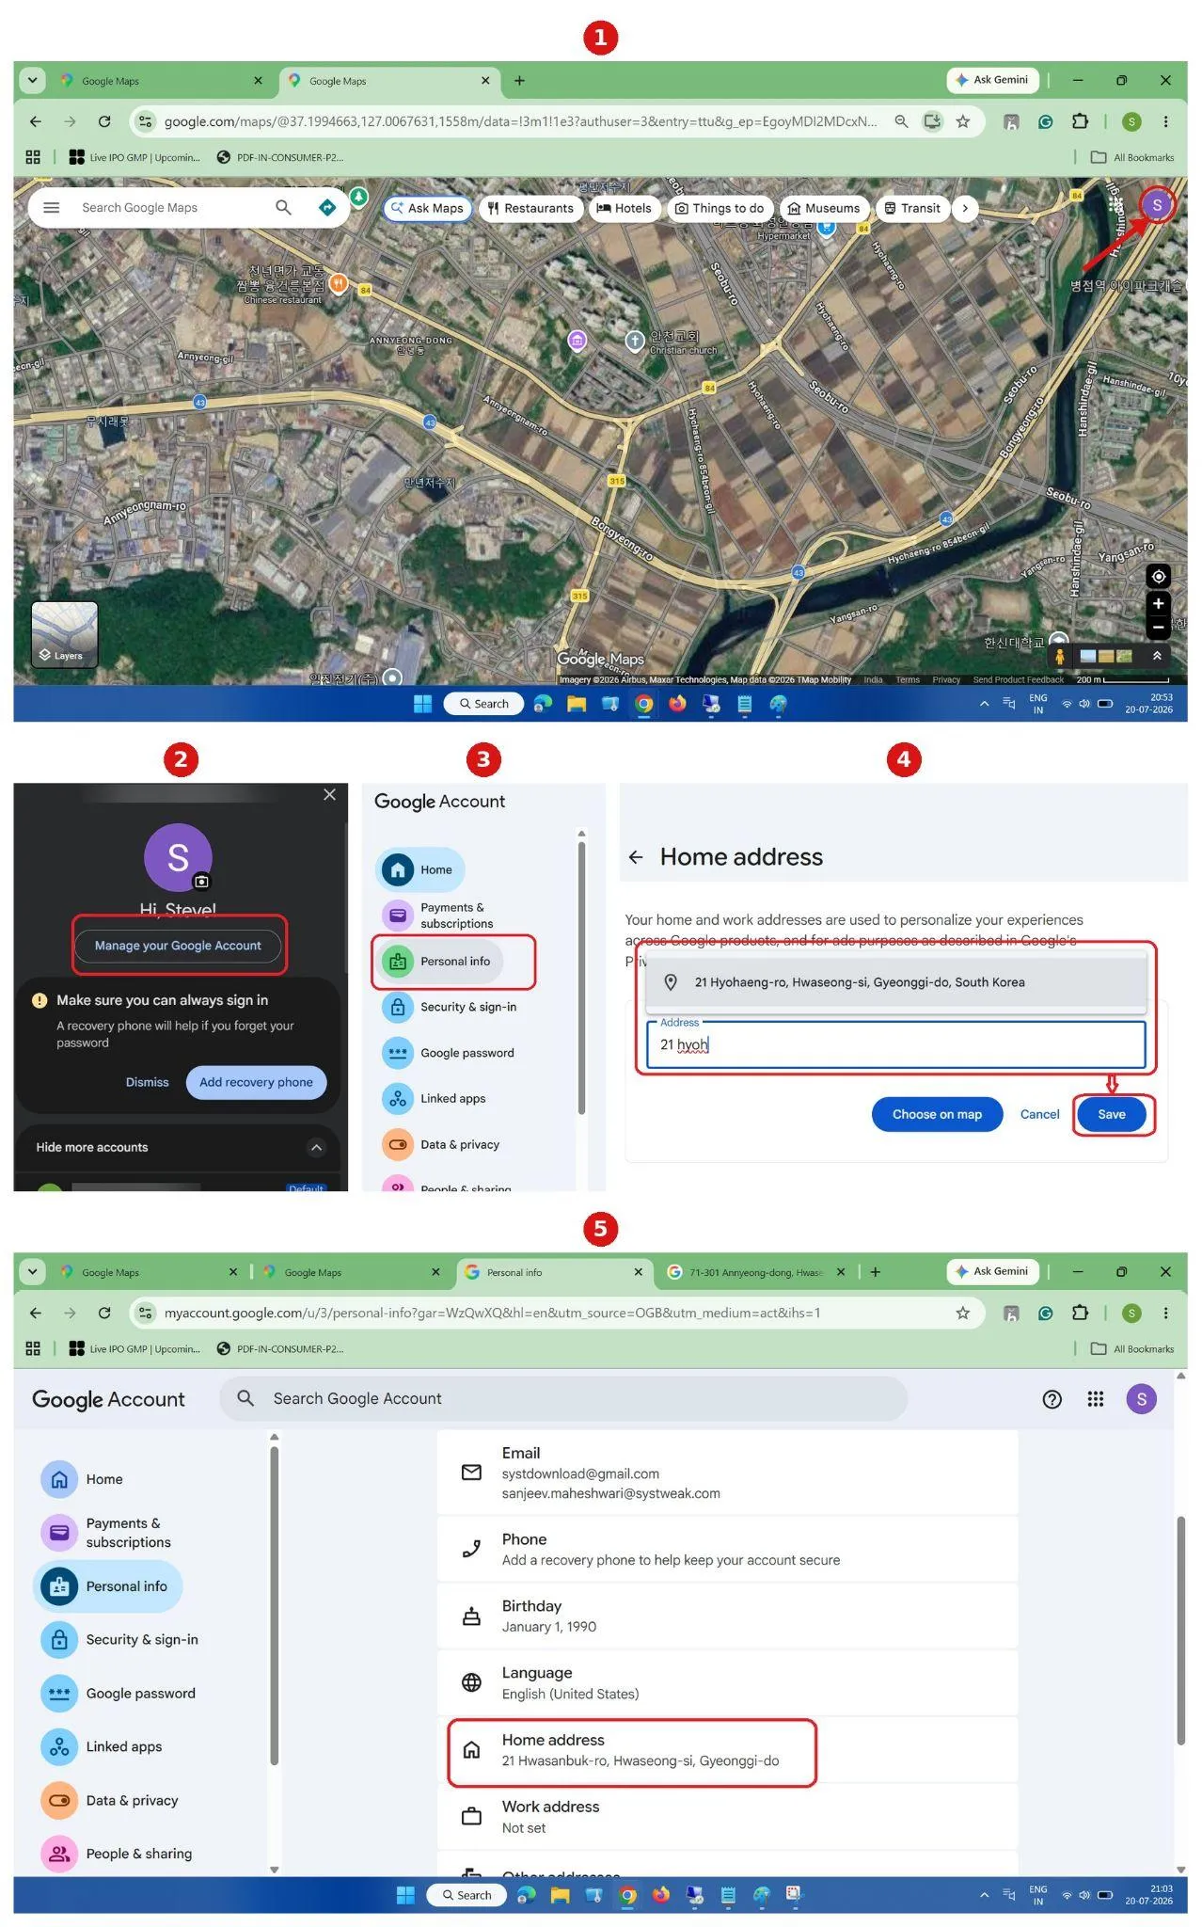Screen dimensions: 1202x1927
Task: Close the account popup with X
Action: (x=329, y=794)
